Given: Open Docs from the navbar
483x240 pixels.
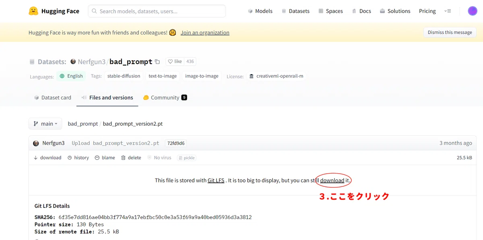Looking at the screenshot, I should [361, 11].
